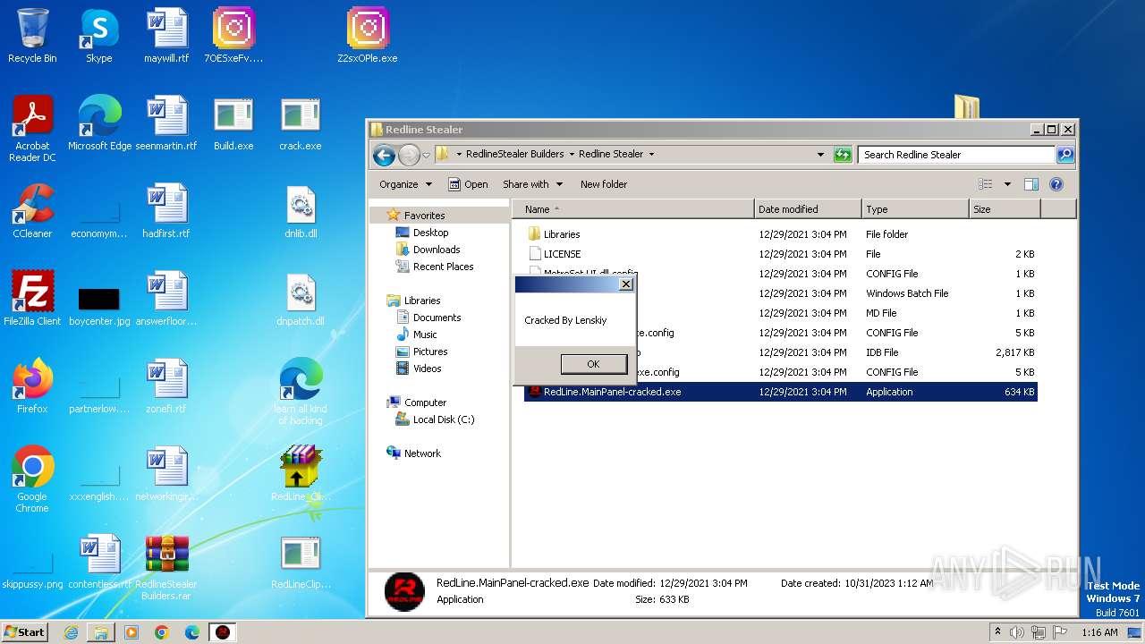Select Build.exe on the desktop
This screenshot has width=1145, height=644.
[233, 123]
